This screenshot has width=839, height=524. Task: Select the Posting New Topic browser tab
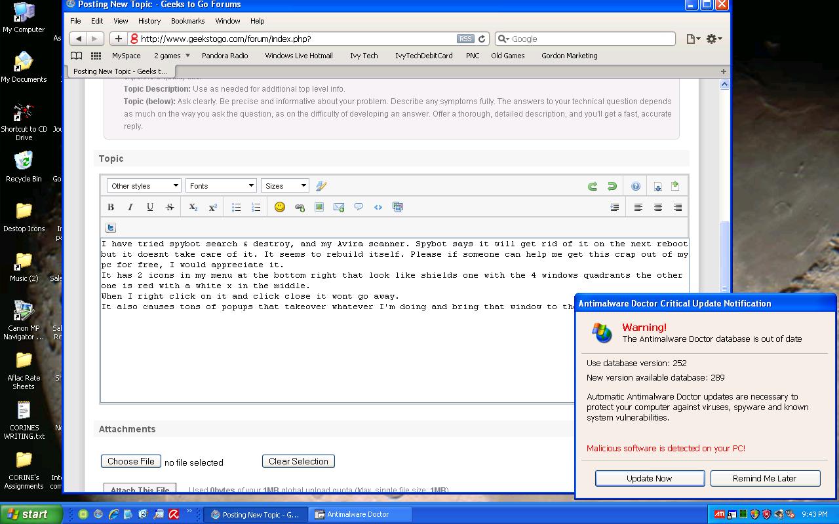pyautogui.click(x=120, y=71)
